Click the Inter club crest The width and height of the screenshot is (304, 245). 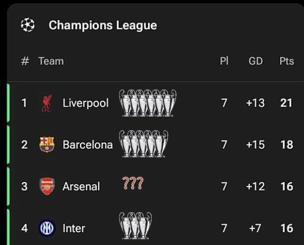[x=47, y=228]
